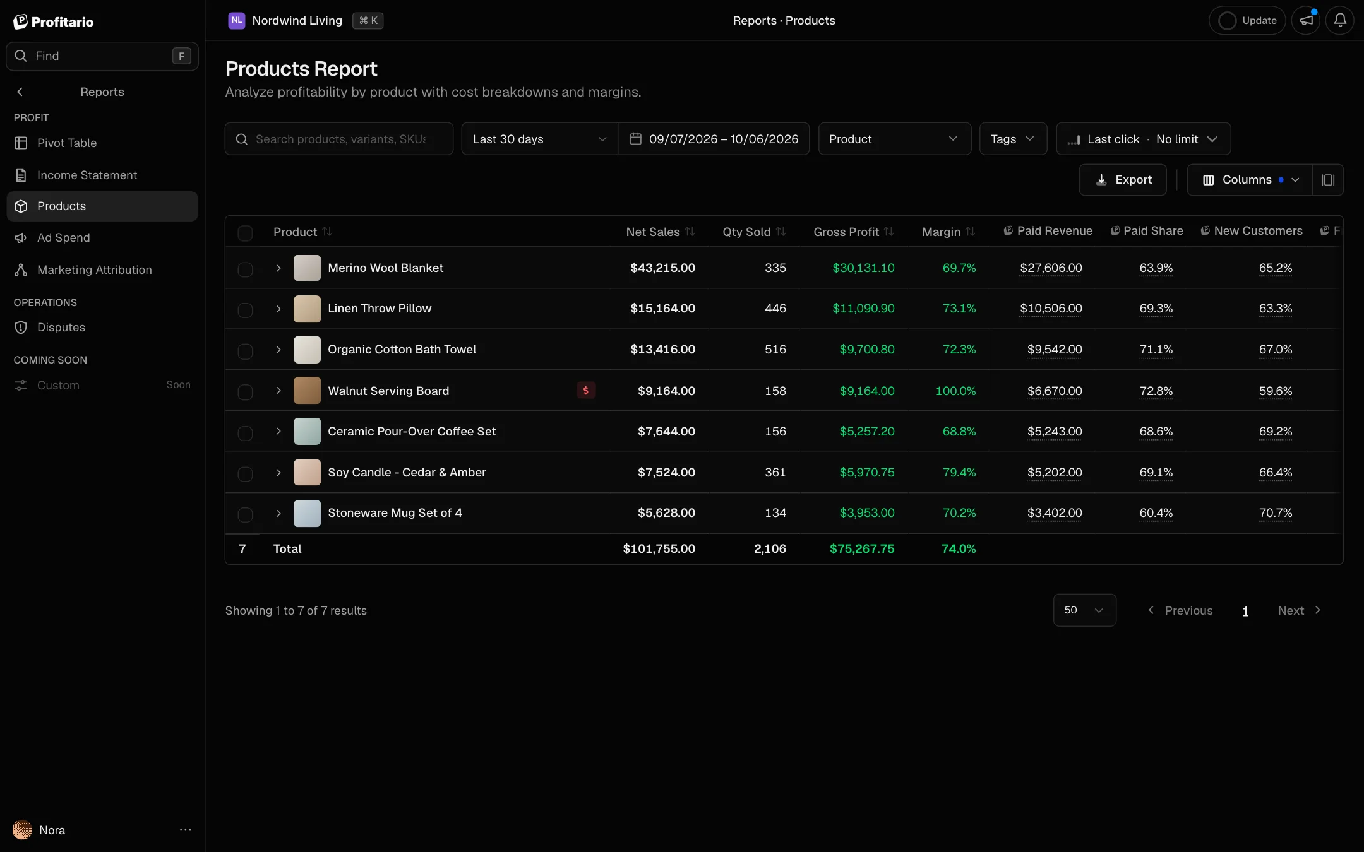The width and height of the screenshot is (1364, 852).
Task: Go to Ad Spend report
Action: click(x=102, y=237)
